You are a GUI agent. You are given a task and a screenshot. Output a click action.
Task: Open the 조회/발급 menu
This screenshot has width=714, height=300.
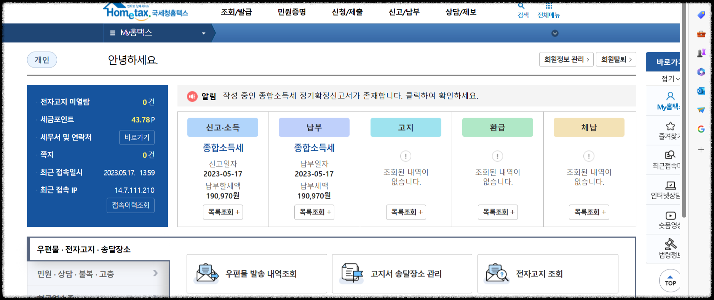[236, 12]
